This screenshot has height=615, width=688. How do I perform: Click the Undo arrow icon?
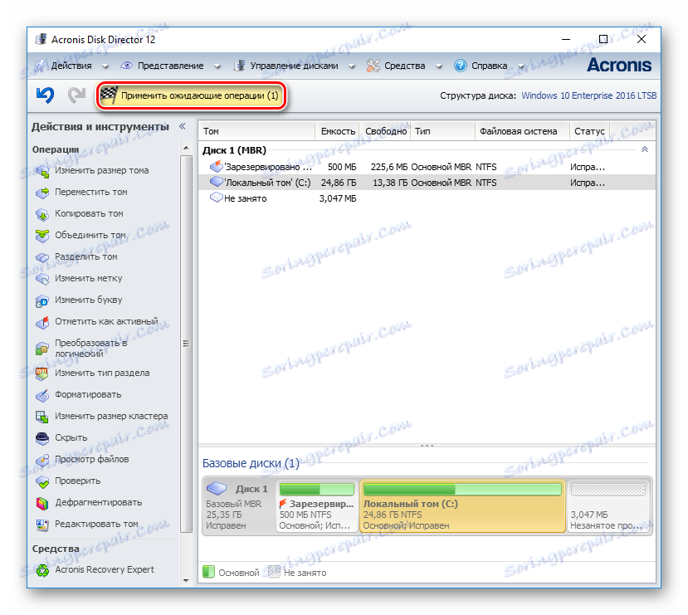pos(45,95)
